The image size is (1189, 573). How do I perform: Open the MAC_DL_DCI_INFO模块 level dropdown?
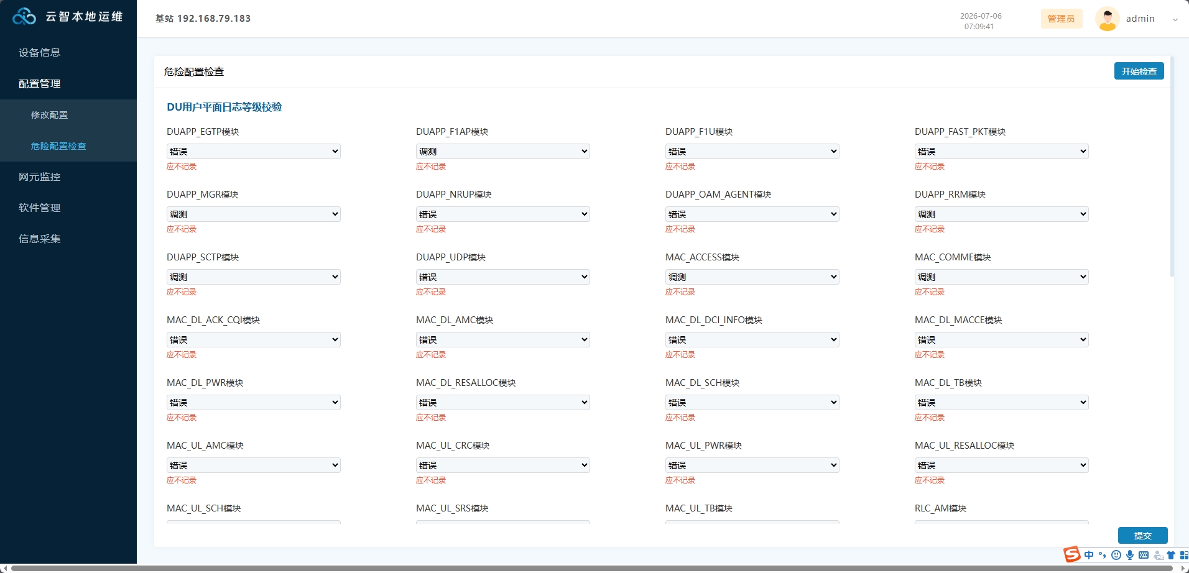click(752, 340)
